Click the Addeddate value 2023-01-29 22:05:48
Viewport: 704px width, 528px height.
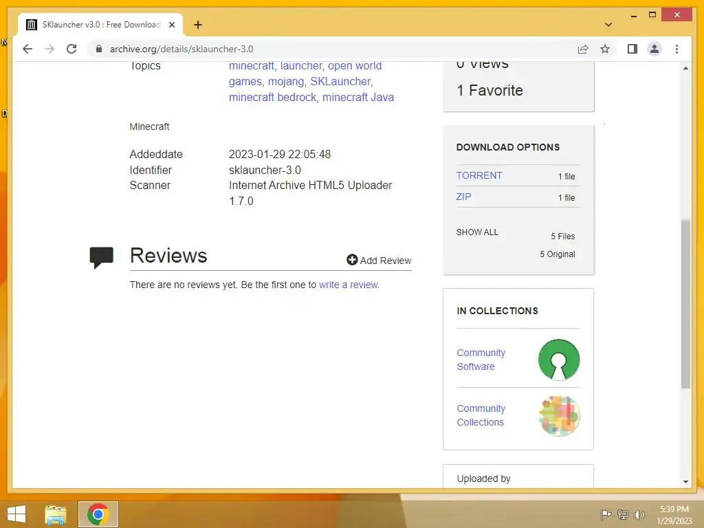[x=280, y=155]
